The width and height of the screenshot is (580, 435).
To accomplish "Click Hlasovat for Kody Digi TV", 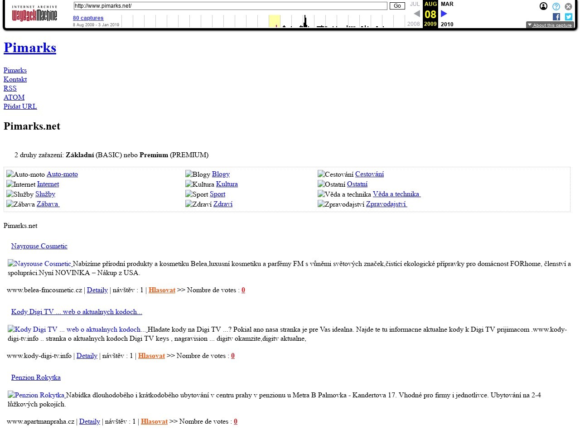I will tap(151, 356).
